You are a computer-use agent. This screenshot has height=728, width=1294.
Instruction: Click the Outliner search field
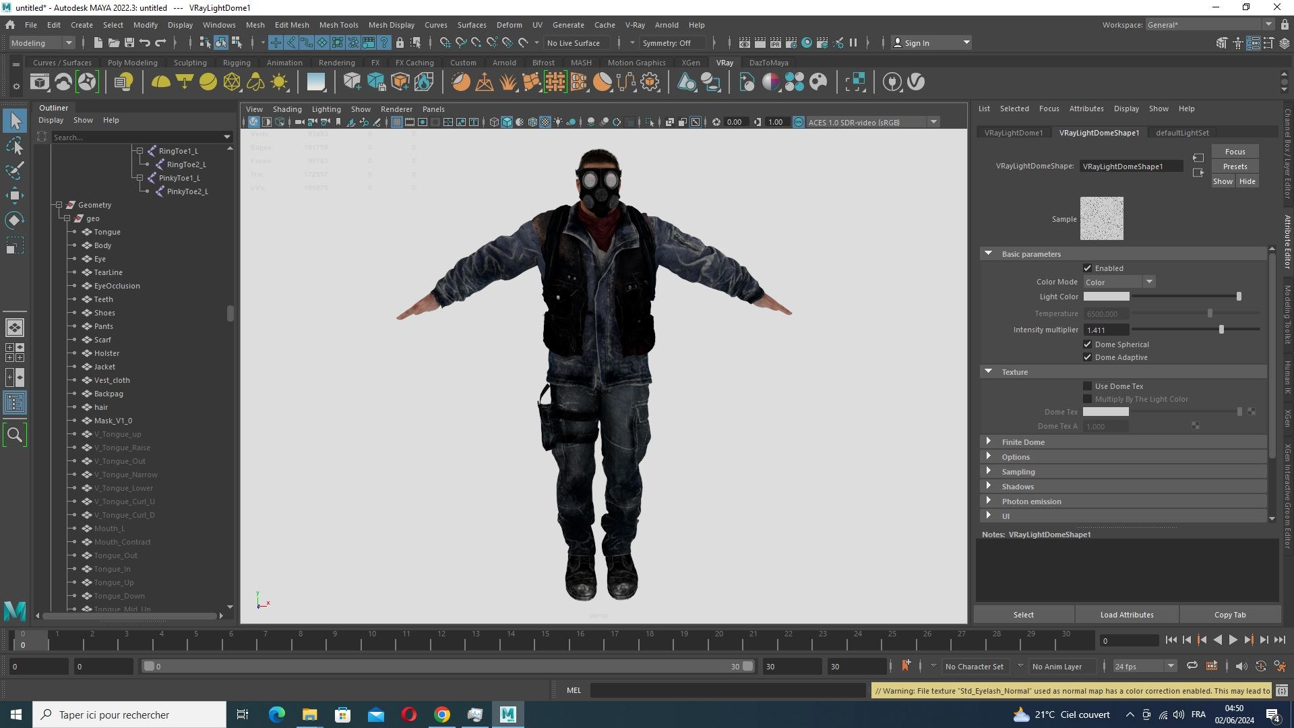pos(141,137)
